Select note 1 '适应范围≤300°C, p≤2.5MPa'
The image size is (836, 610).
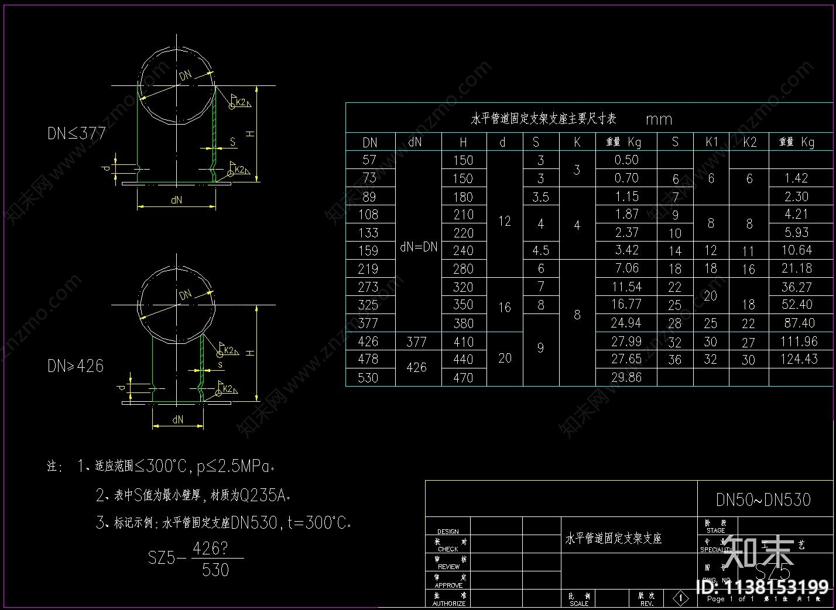pyautogui.click(x=177, y=467)
